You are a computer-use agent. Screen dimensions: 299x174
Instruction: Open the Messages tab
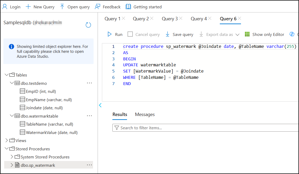coord(145,114)
